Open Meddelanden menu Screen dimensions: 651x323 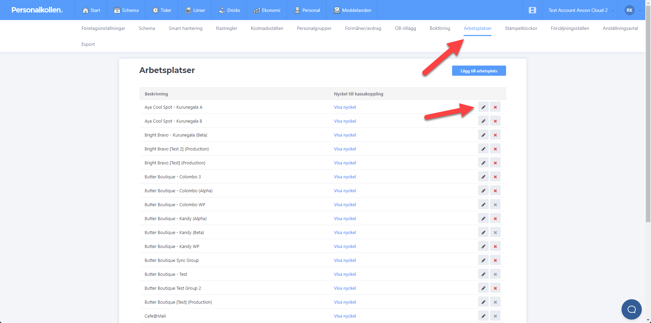[352, 10]
